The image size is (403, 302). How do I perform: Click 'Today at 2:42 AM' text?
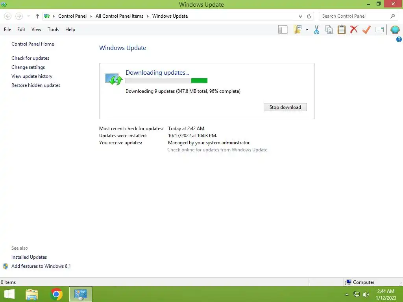[186, 129]
